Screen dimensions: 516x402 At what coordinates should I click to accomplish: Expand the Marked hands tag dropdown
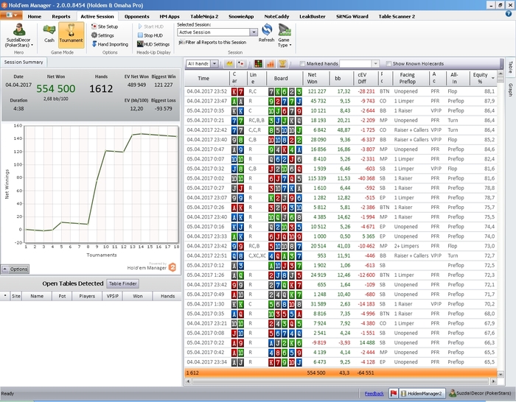[x=375, y=63]
